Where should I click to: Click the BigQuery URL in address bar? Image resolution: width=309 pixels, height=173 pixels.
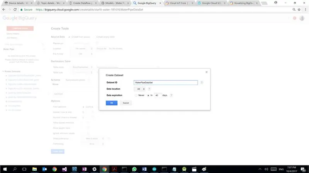(89, 9)
